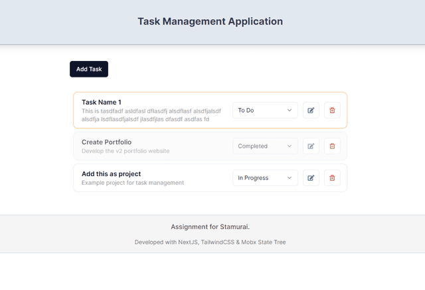Click the Assignment for Stamurai footer text
The height and width of the screenshot is (290, 425).
(211, 226)
